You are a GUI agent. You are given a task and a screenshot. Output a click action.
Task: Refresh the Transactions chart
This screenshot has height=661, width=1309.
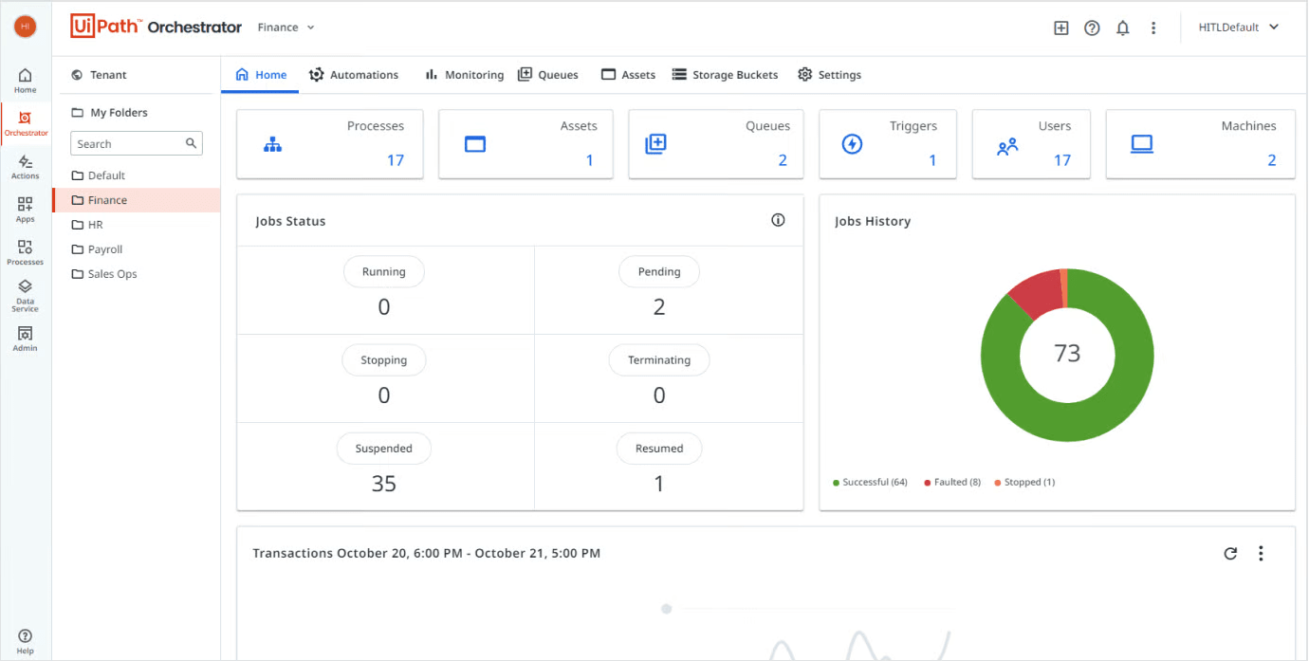(x=1230, y=554)
